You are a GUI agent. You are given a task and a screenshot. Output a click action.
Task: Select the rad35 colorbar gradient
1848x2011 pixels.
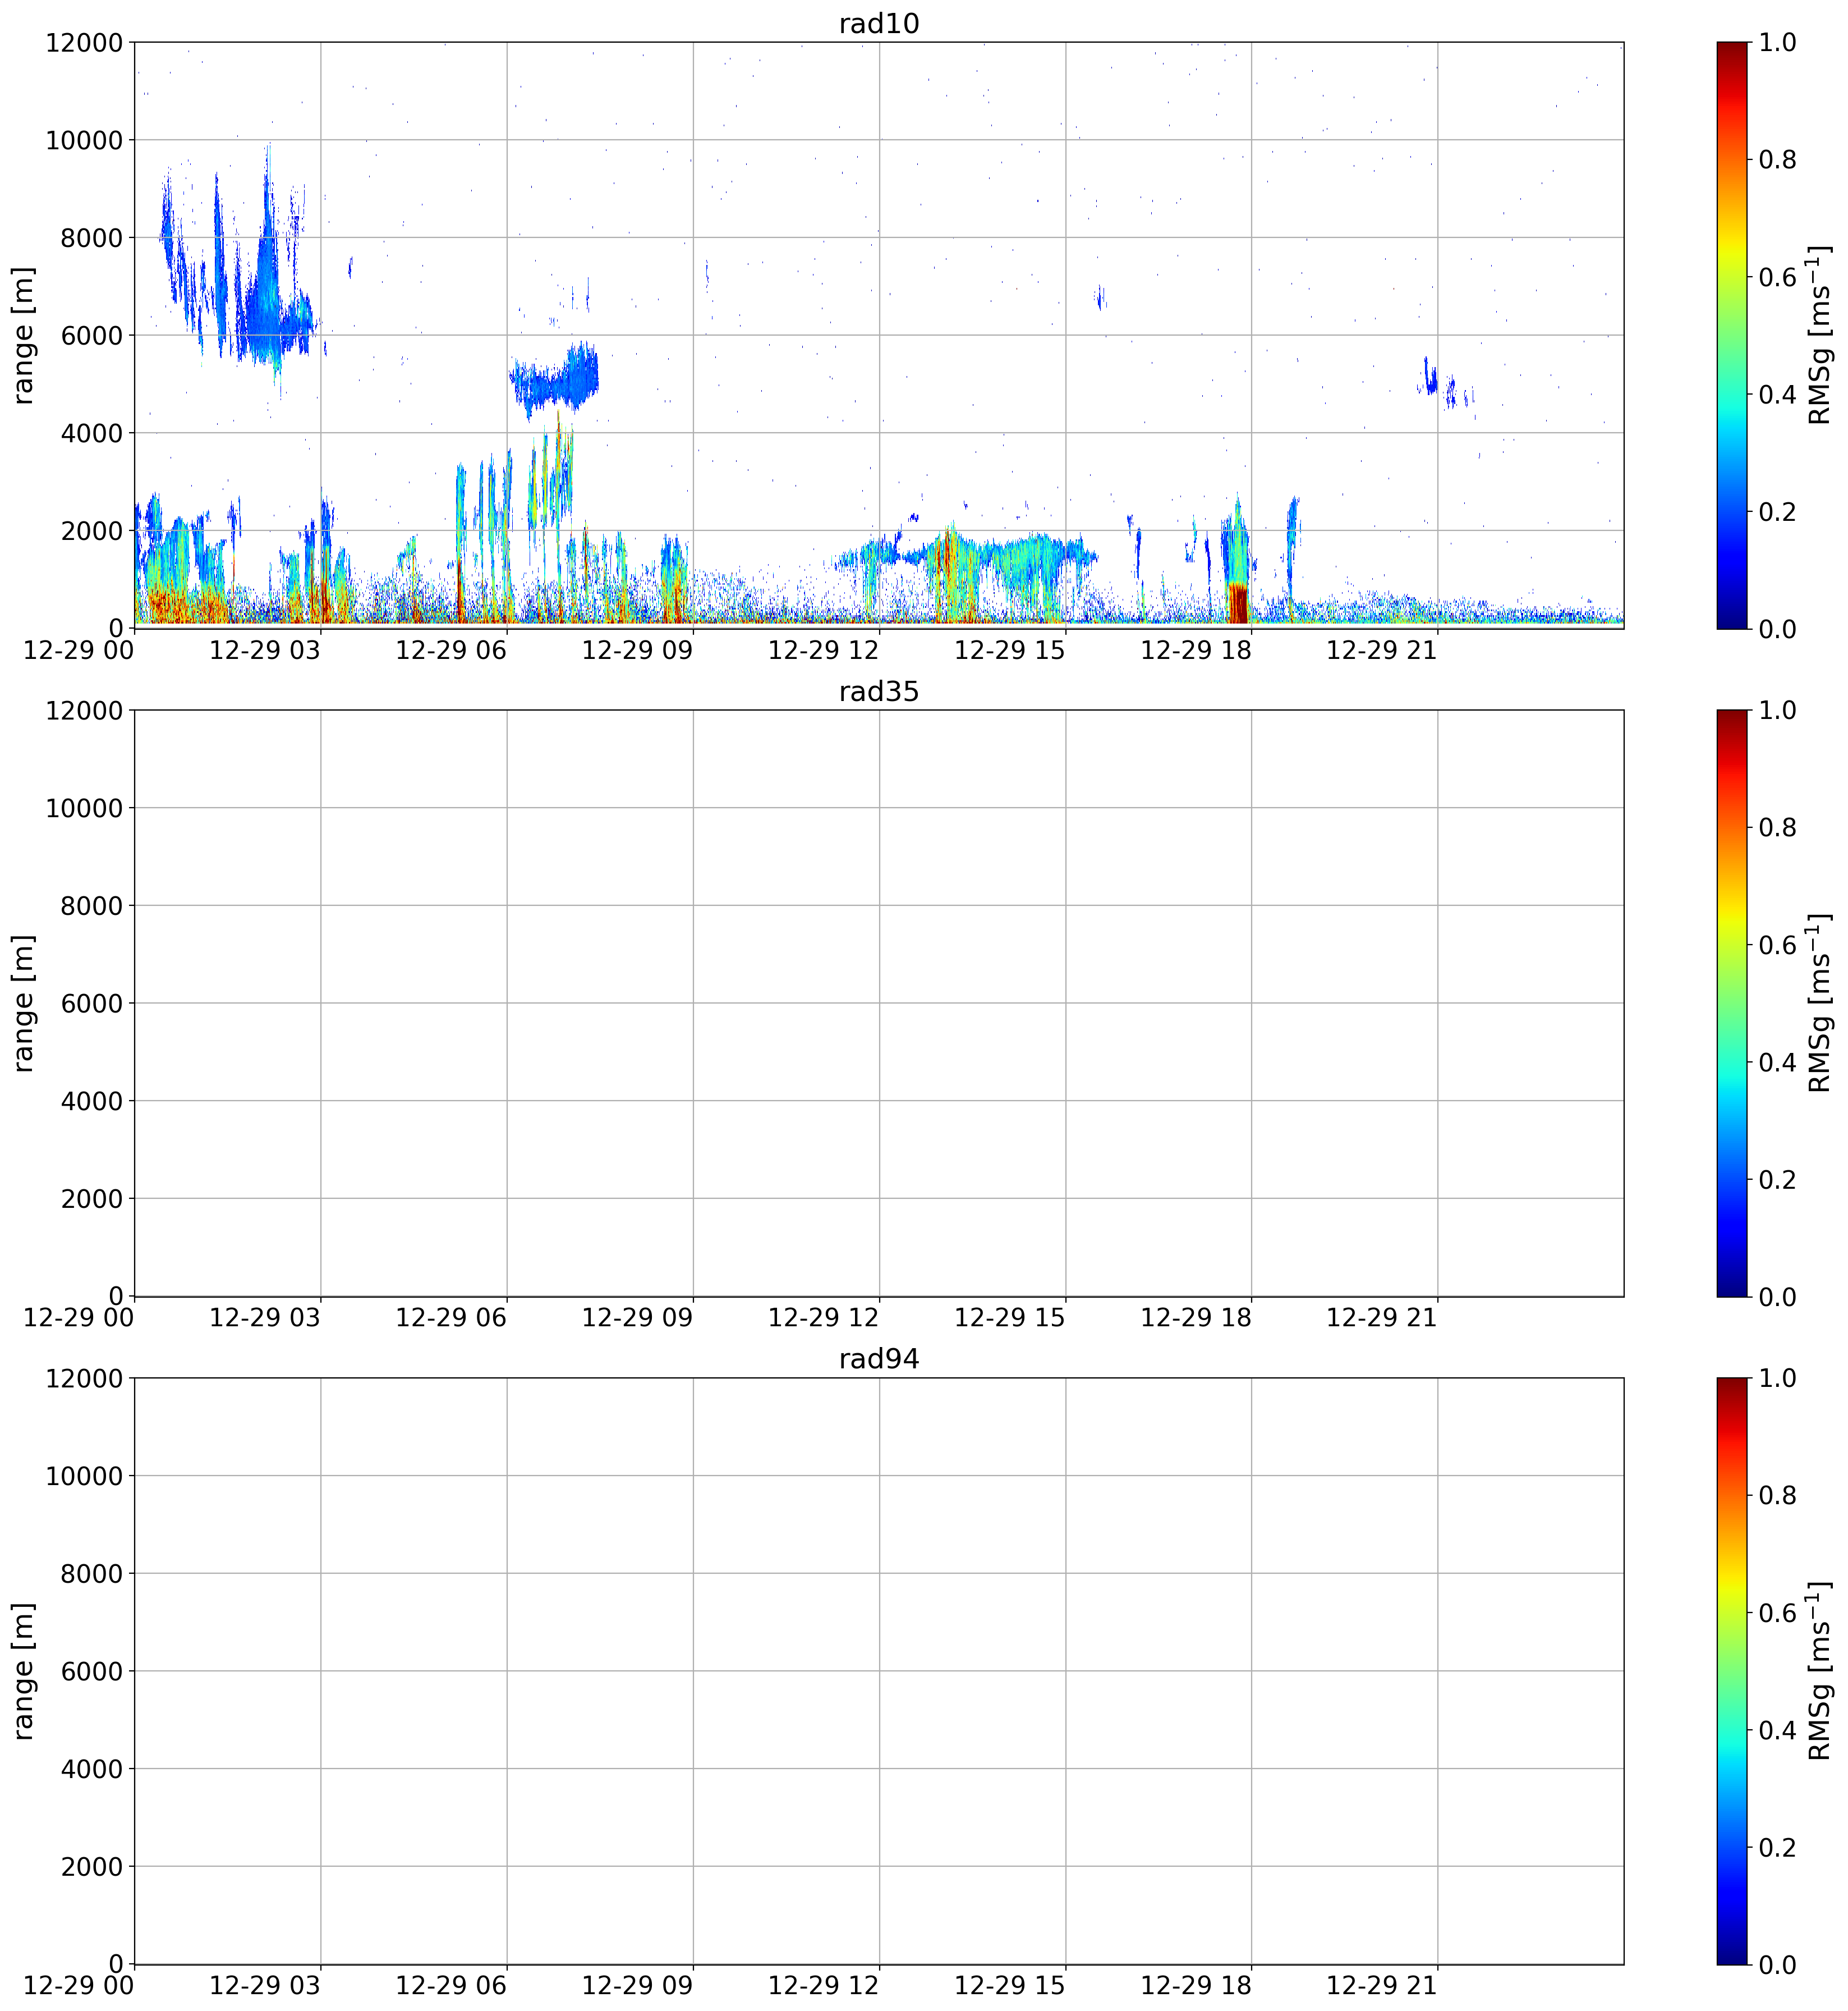pos(1732,1002)
